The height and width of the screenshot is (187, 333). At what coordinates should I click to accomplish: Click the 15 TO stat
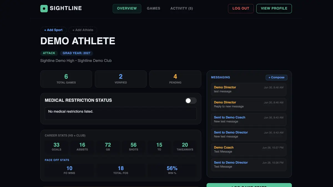(159, 147)
